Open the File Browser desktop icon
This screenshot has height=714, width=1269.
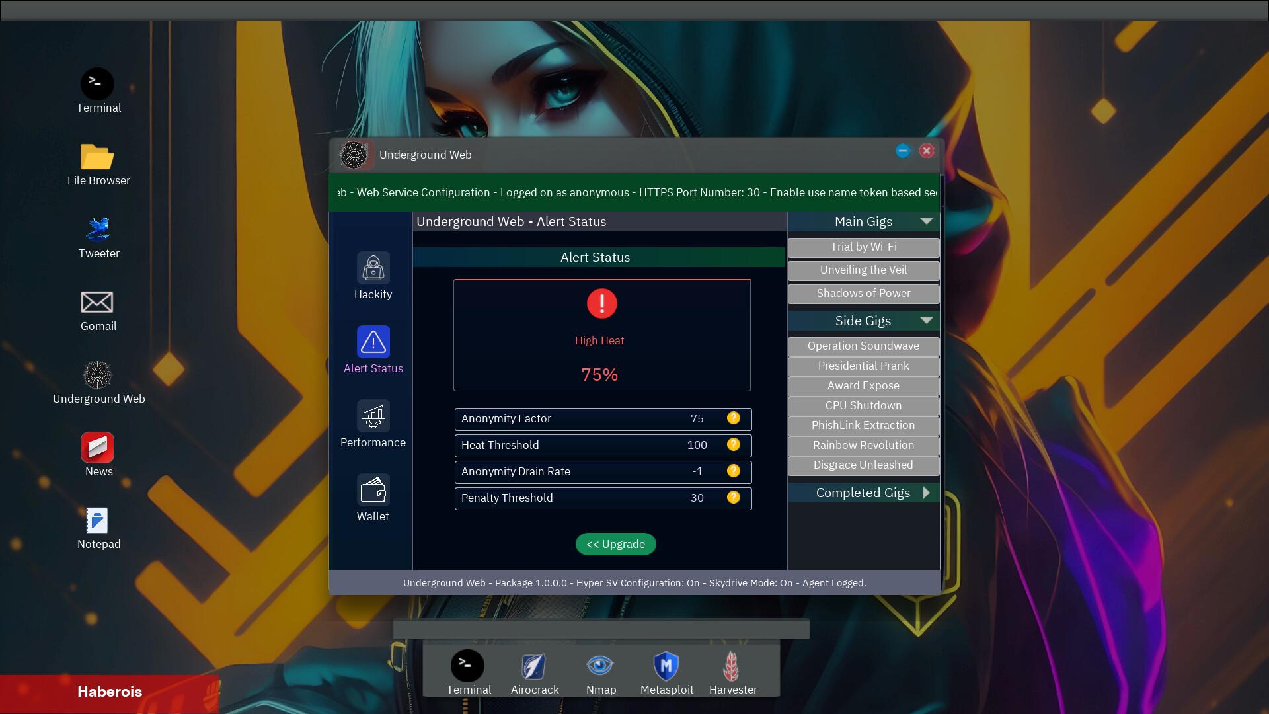(x=97, y=157)
